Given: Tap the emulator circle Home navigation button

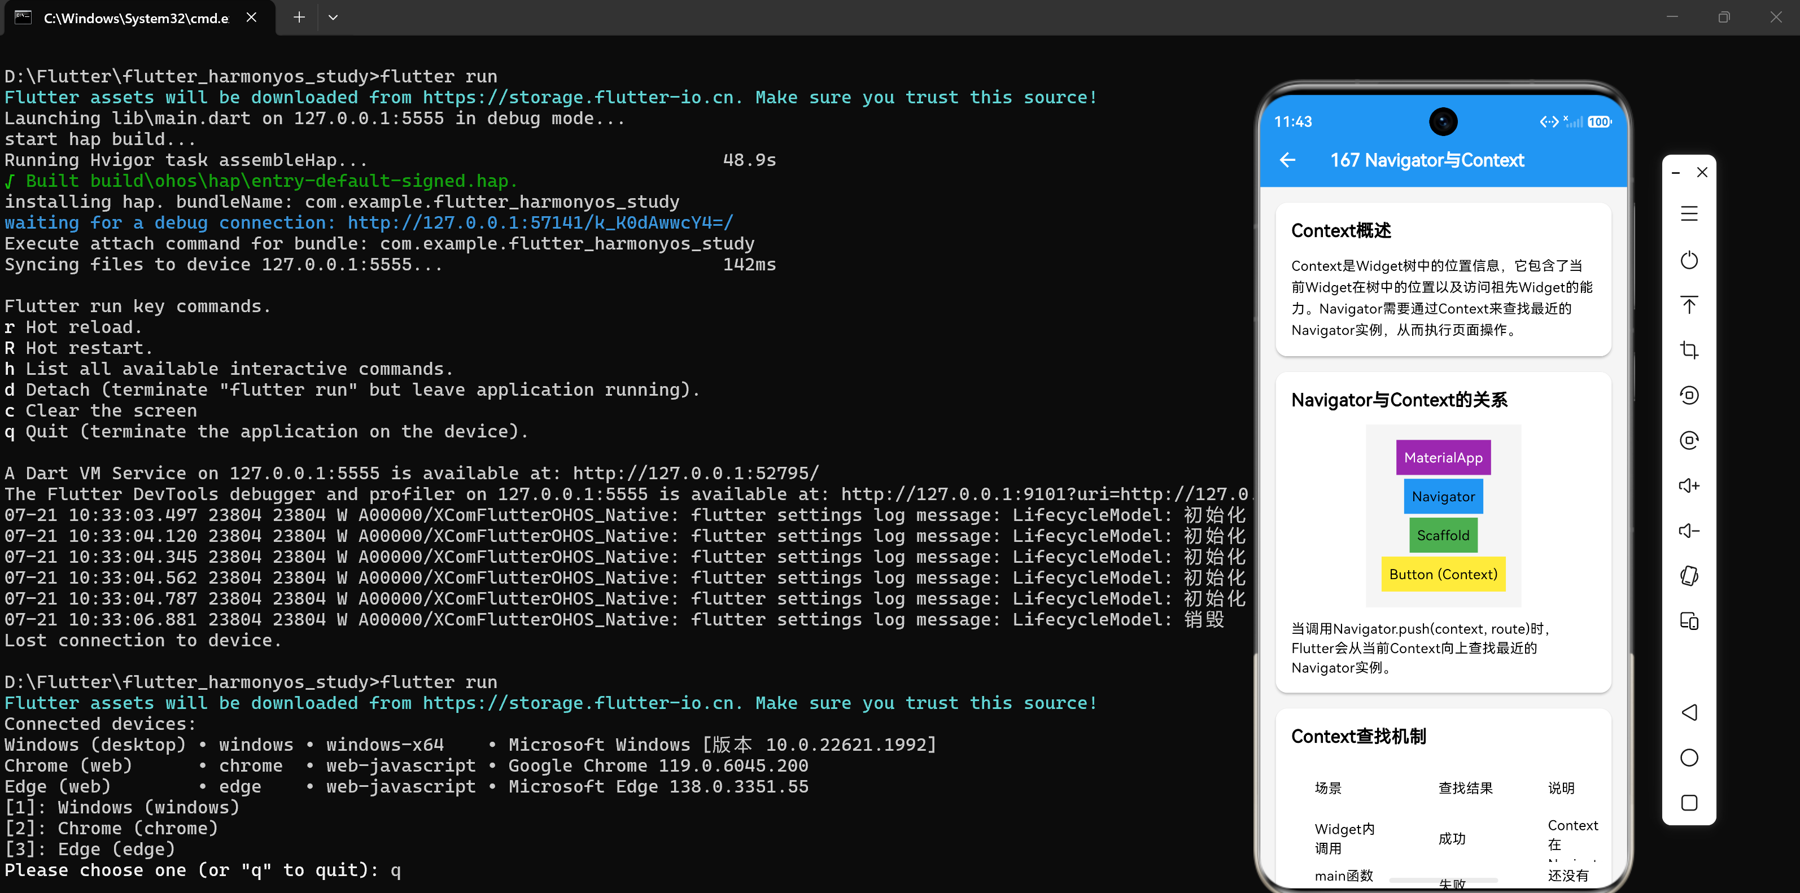Looking at the screenshot, I should (x=1689, y=758).
